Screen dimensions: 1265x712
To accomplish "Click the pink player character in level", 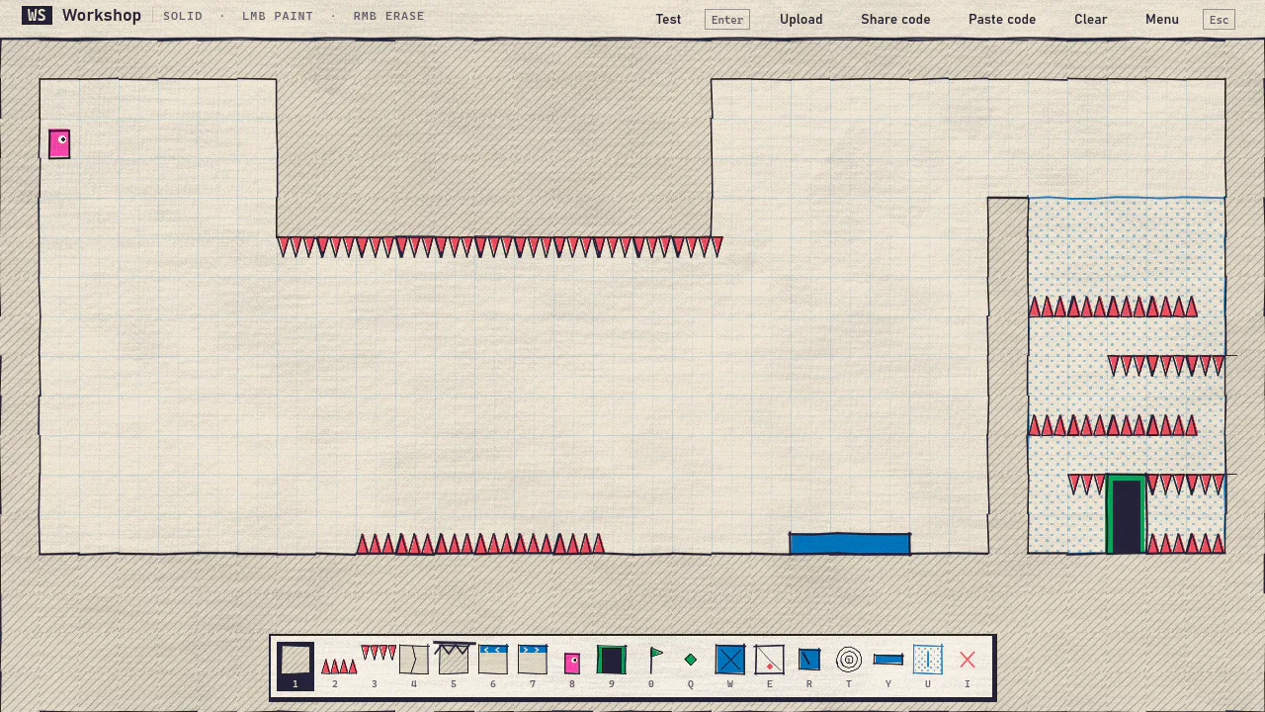I will coord(59,144).
